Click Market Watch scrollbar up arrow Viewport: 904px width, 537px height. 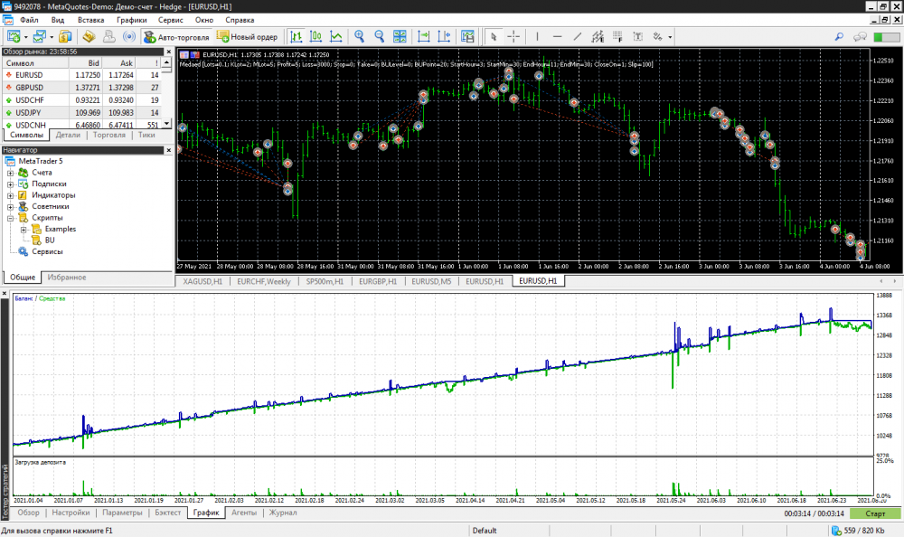click(166, 61)
